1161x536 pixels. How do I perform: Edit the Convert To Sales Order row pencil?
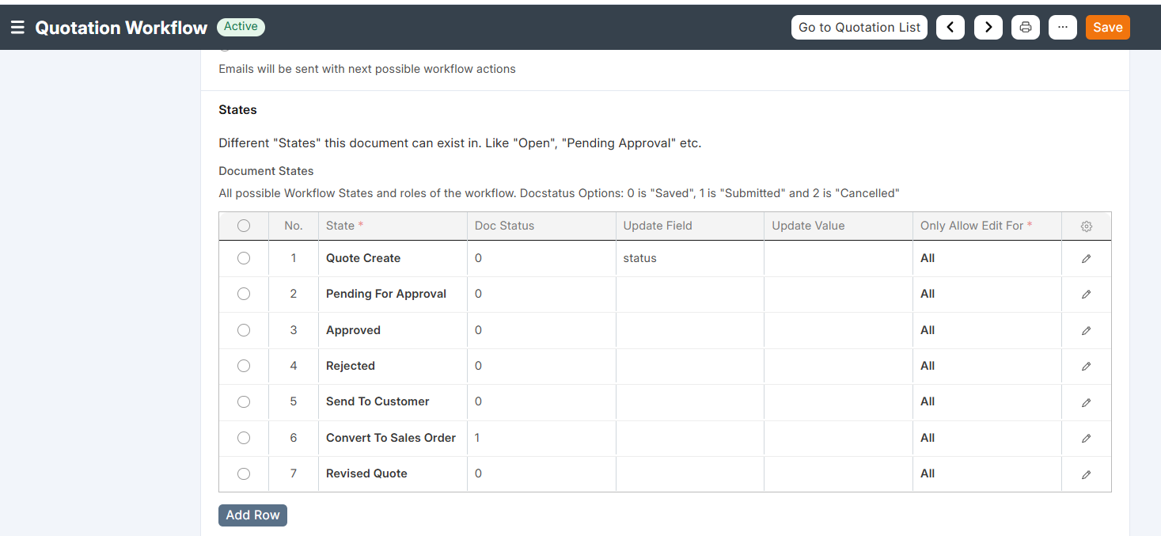[x=1087, y=439]
